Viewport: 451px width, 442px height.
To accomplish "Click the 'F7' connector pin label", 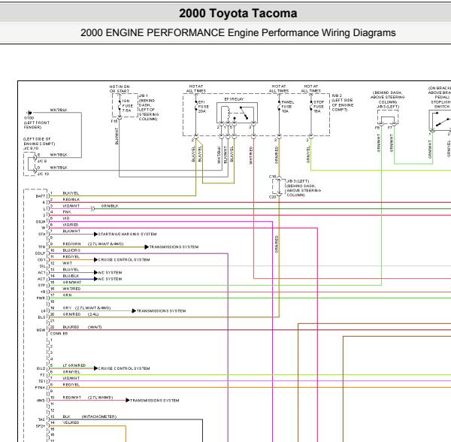I will point(390,128).
